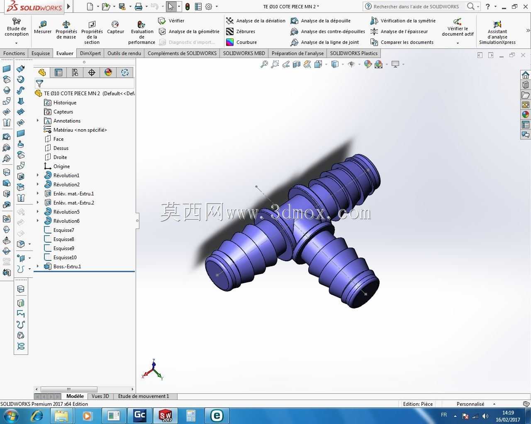Expand the Annotations tree node
Viewport: 531px width, 424px height.
tap(38, 121)
